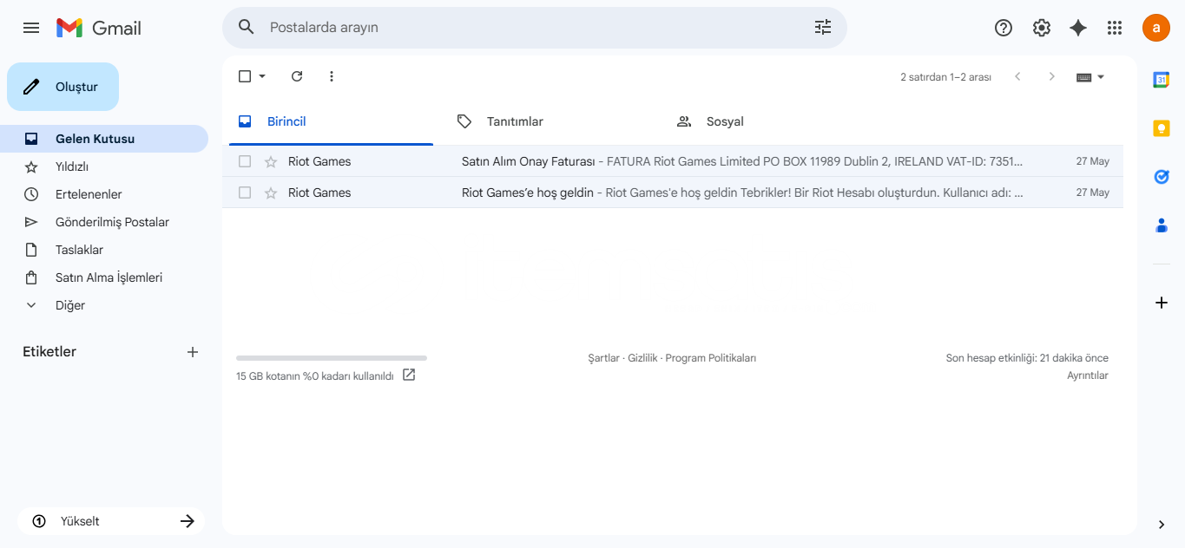1185x548 pixels.
Task: Click the Postalarda arayın search field
Action: pos(521,28)
